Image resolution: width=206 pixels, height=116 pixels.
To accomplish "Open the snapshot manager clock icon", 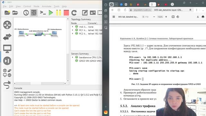I will (x=26, y=13).
